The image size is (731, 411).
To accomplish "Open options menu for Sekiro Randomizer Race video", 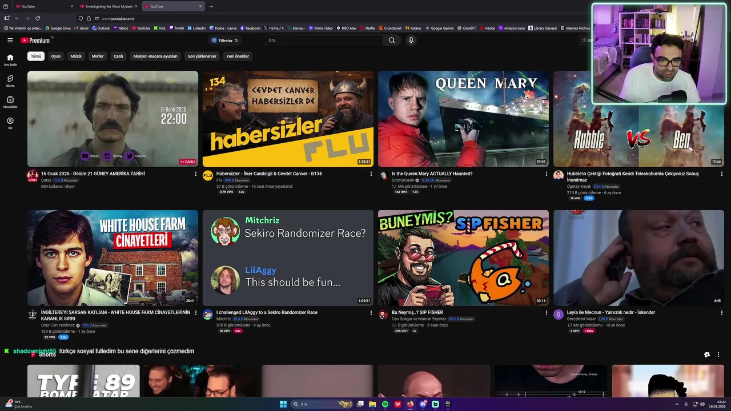I will pos(371,313).
